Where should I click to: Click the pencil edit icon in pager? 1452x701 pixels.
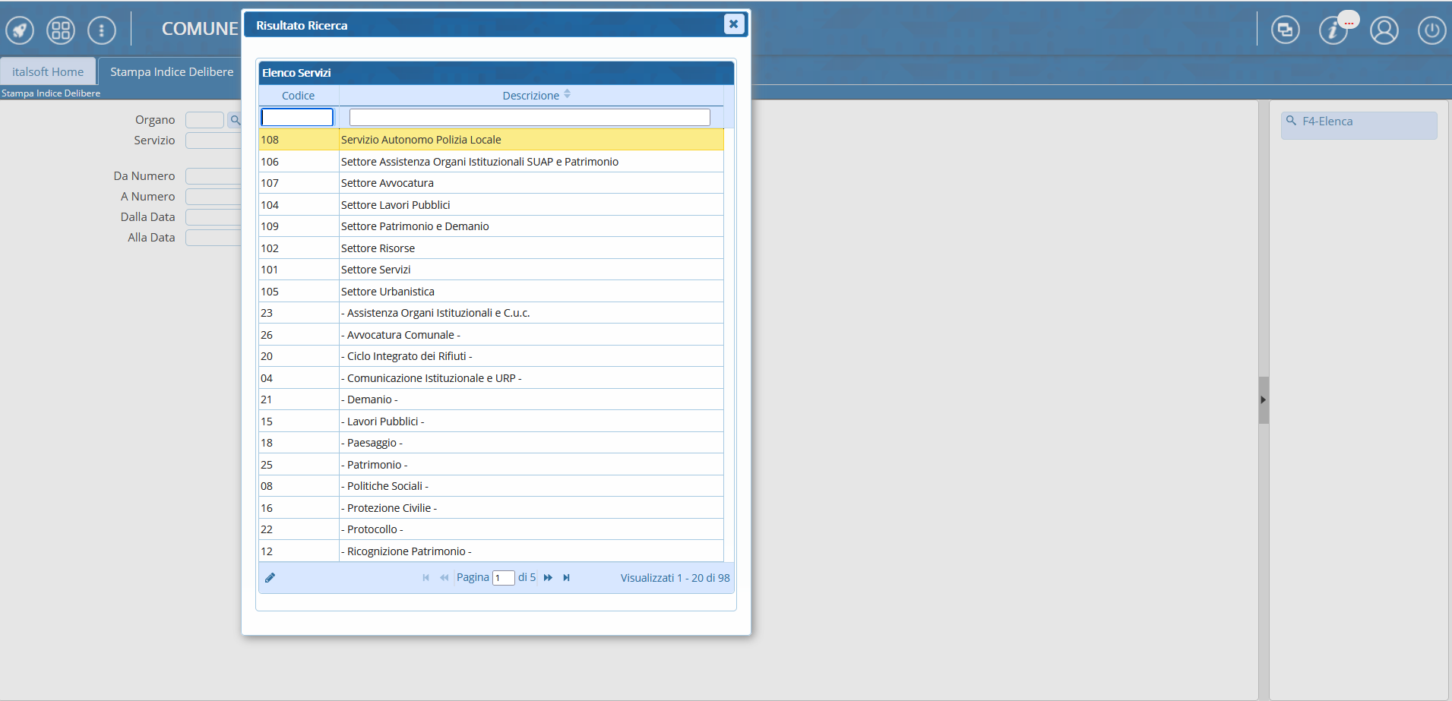click(x=270, y=578)
